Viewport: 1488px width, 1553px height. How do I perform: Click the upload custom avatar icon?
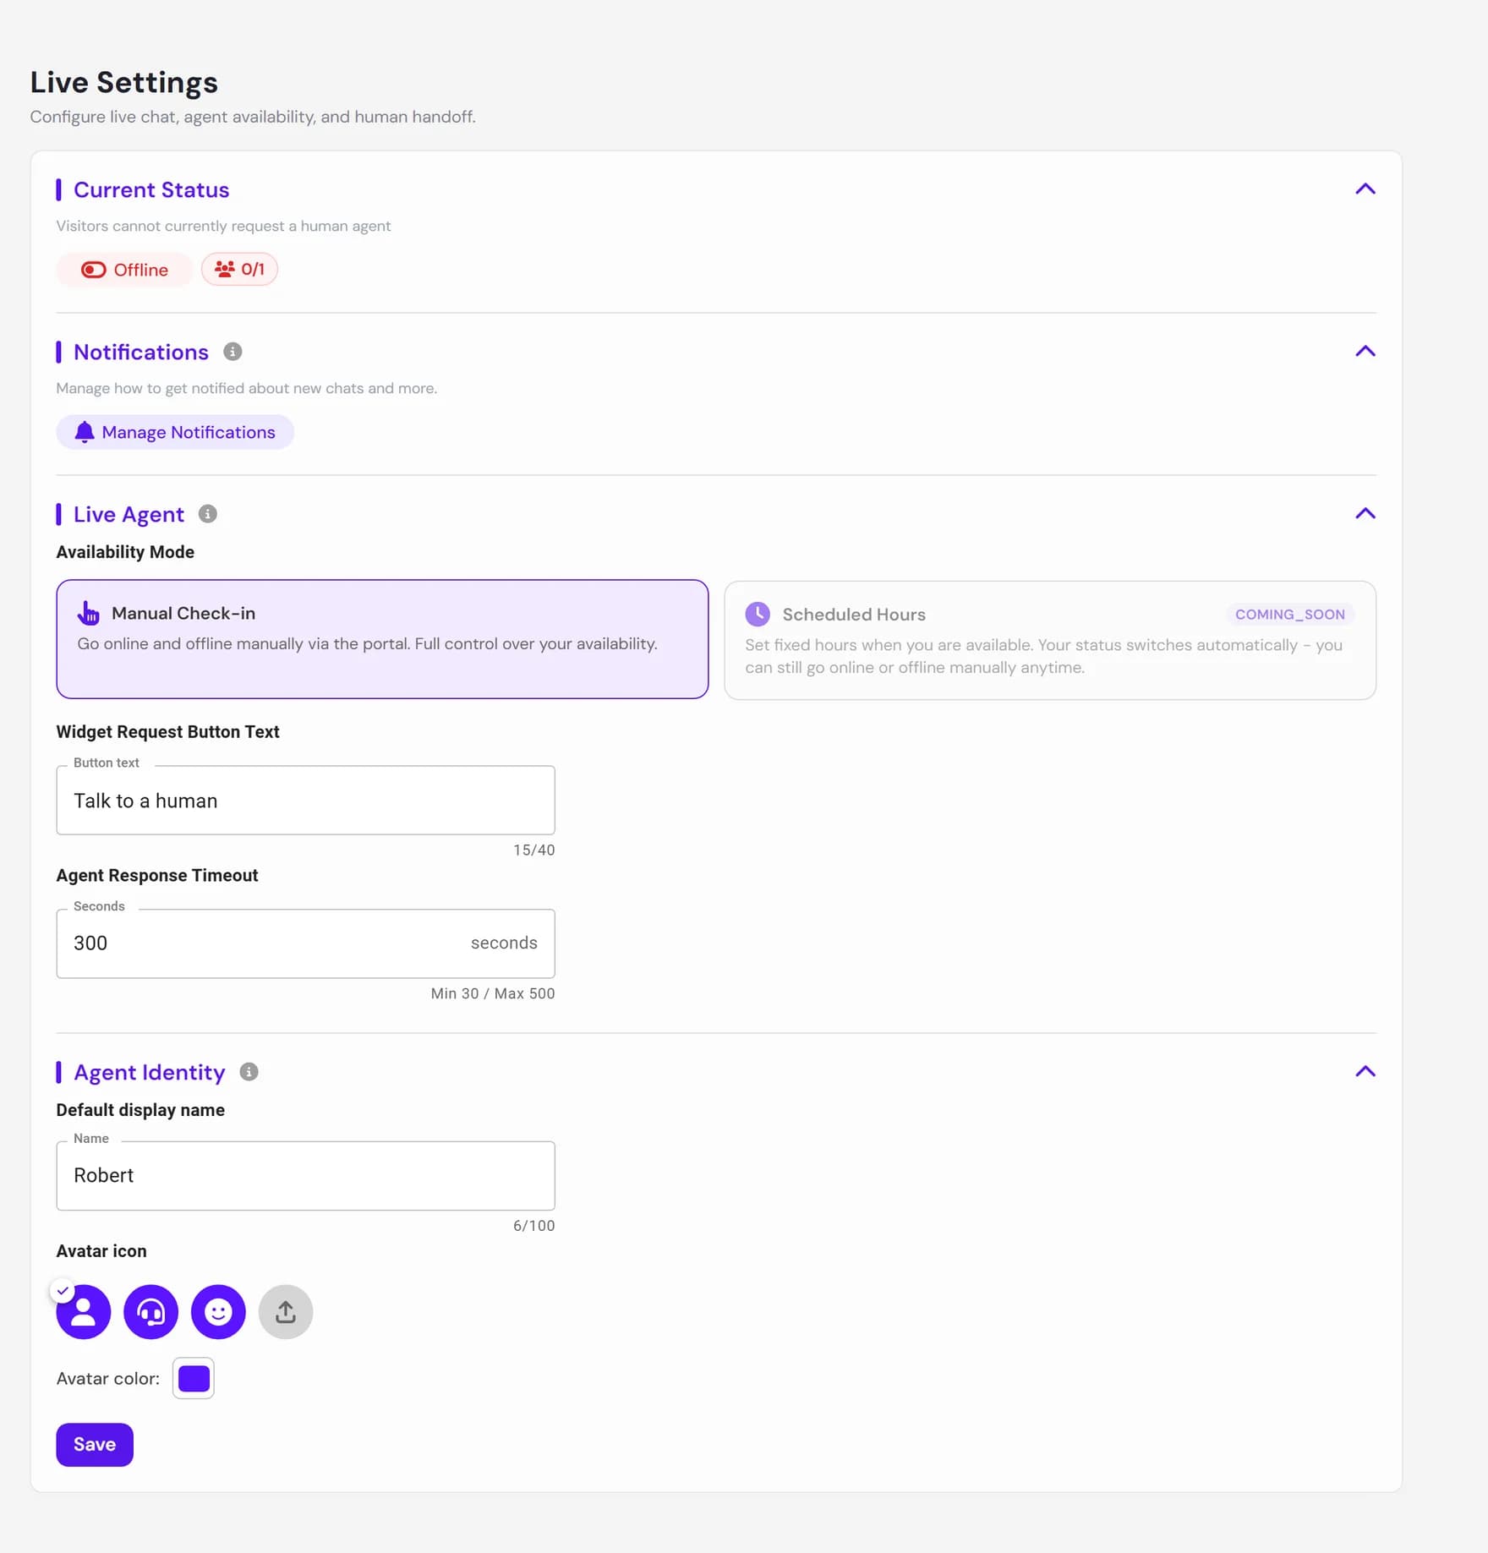(286, 1312)
